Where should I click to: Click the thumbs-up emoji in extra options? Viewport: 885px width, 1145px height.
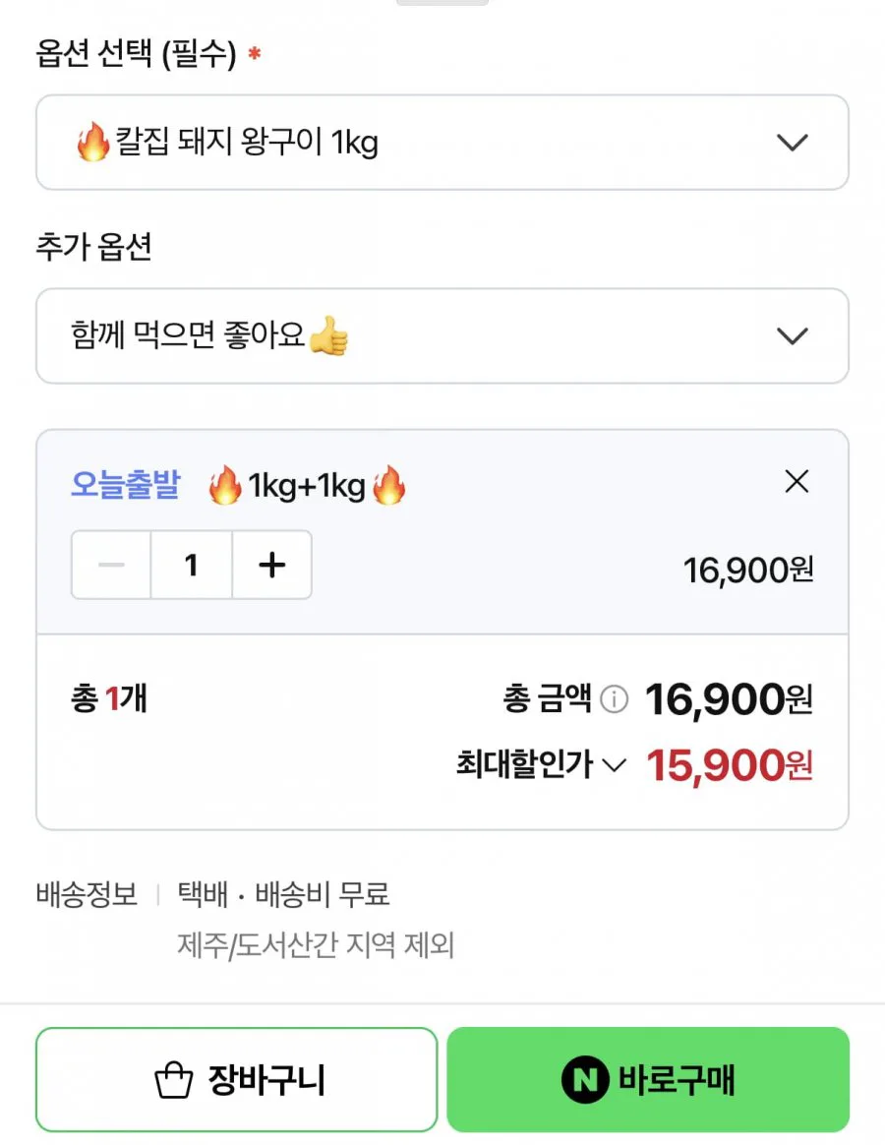click(x=328, y=335)
